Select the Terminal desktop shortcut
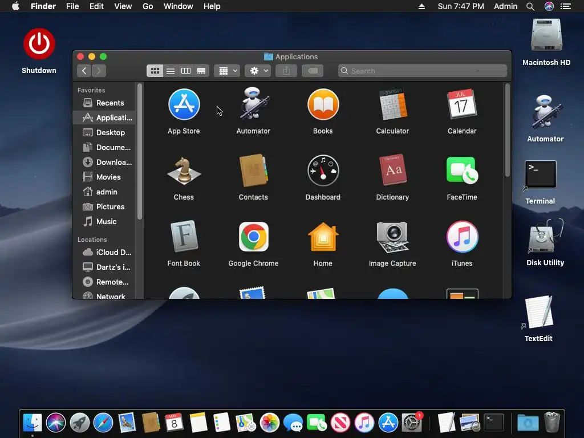584x438 pixels. coord(540,175)
